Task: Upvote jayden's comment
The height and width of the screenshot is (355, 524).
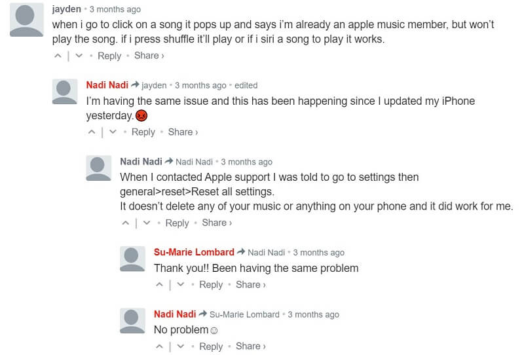Action: 58,56
